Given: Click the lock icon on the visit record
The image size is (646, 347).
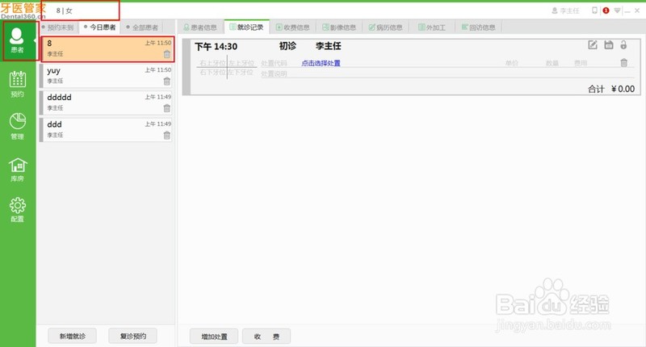Looking at the screenshot, I should (623, 45).
